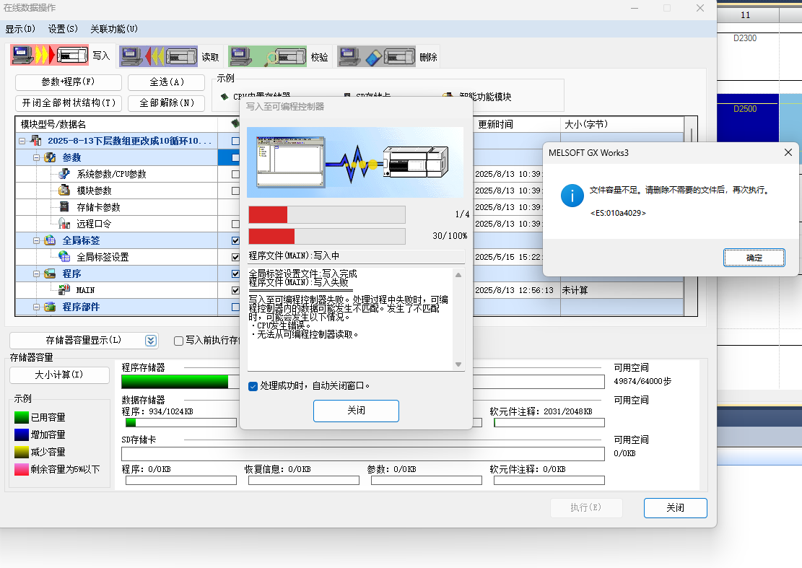Toggle the checkbox in the MAIN row
The width and height of the screenshot is (802, 568).
[235, 290]
